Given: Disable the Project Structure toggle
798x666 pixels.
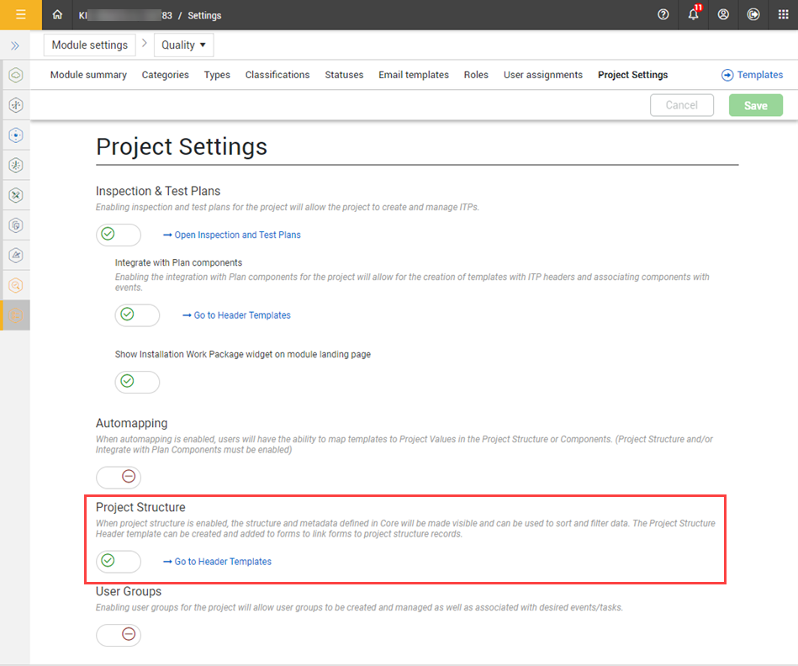Looking at the screenshot, I should [x=118, y=561].
